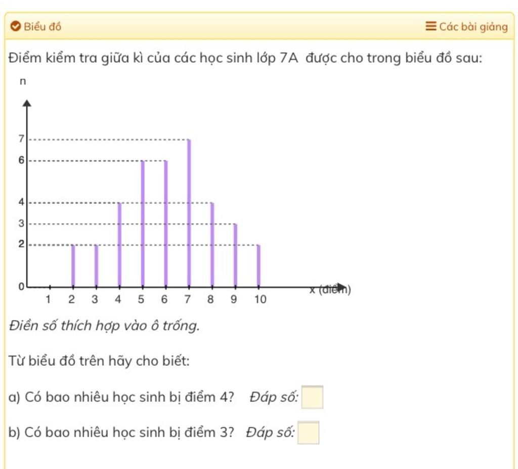The width and height of the screenshot is (518, 469).
Task: Click the purple bar at score 8
Action: click(x=212, y=244)
